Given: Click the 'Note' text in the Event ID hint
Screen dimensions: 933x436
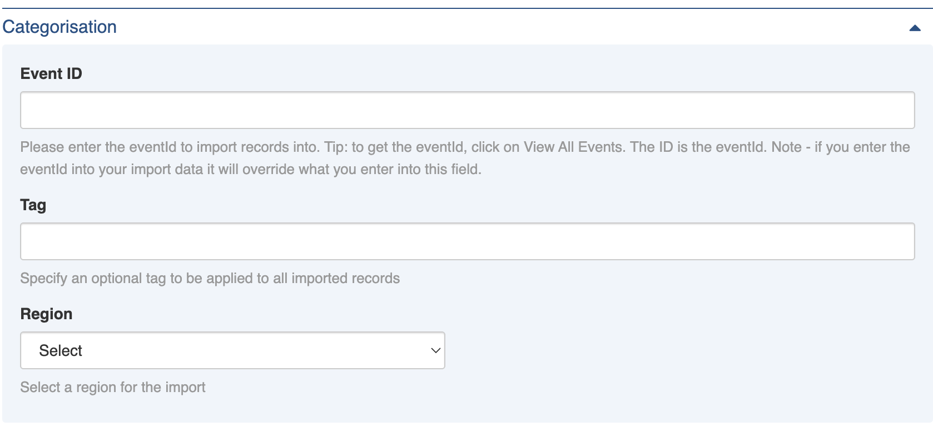Looking at the screenshot, I should [786, 147].
